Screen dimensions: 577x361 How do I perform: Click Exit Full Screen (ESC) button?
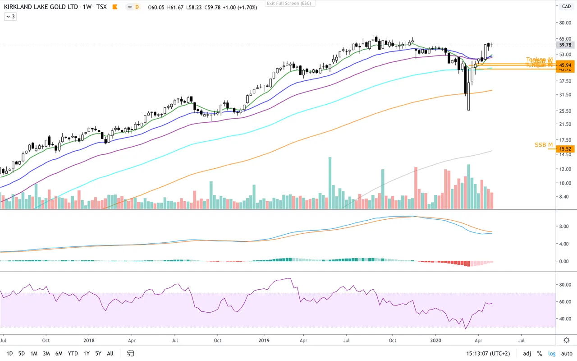click(289, 3)
